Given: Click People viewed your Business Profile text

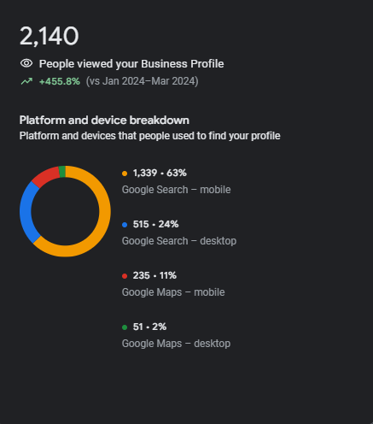Looking at the screenshot, I should 131,64.
